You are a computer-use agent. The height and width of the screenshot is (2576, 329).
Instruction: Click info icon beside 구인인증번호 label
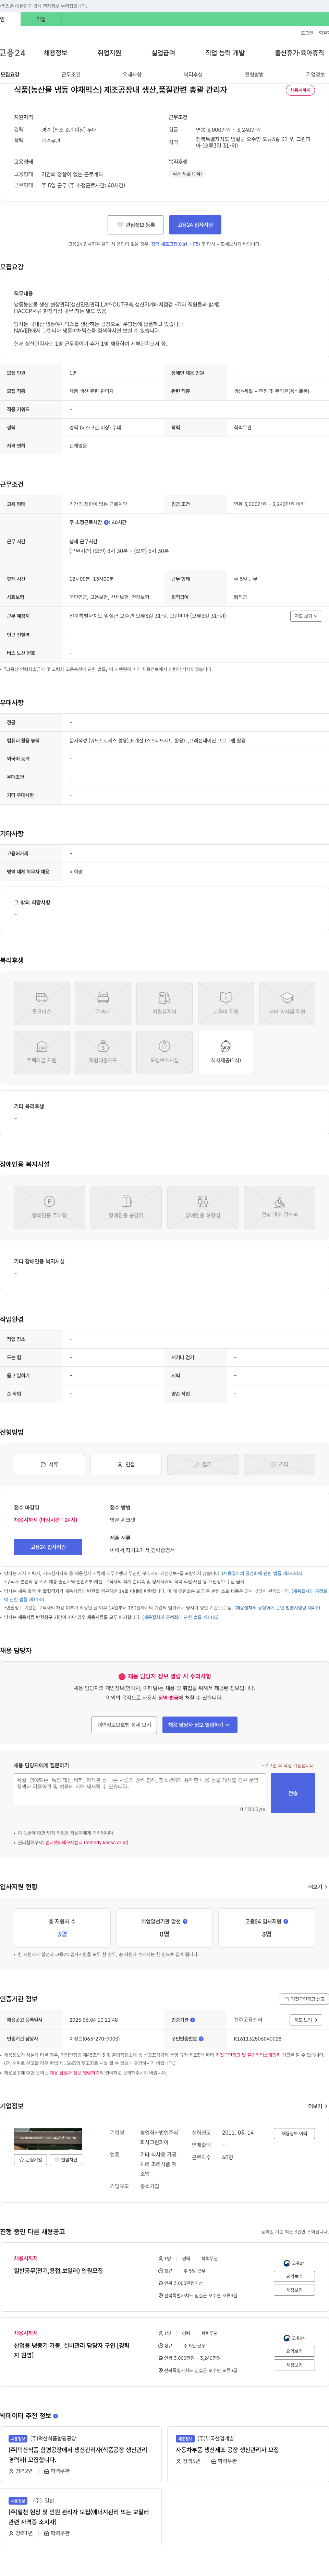point(202,2039)
